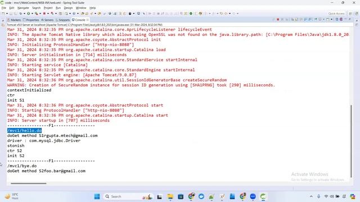Open the Help menu
360x202 pixels.
point(92,8)
